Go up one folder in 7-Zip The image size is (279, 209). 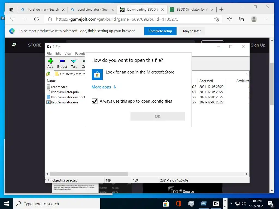(x=48, y=73)
